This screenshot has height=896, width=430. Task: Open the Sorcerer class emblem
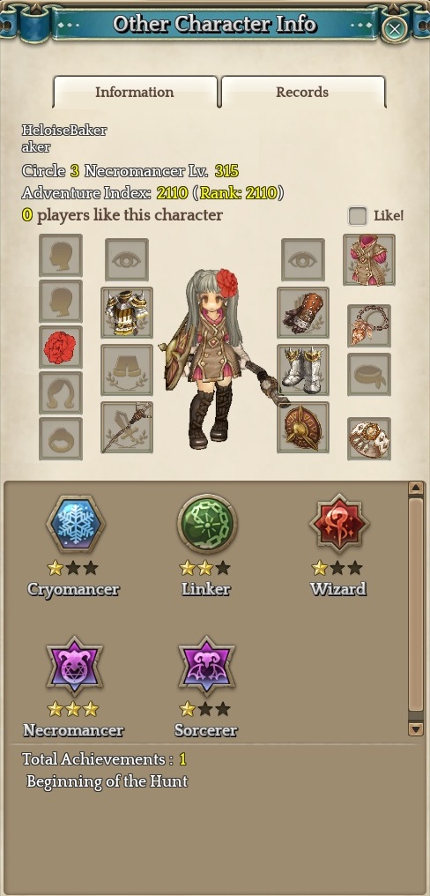pos(207,666)
